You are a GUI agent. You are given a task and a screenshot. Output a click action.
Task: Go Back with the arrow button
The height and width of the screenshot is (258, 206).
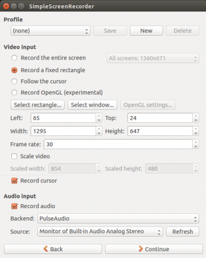53,249
